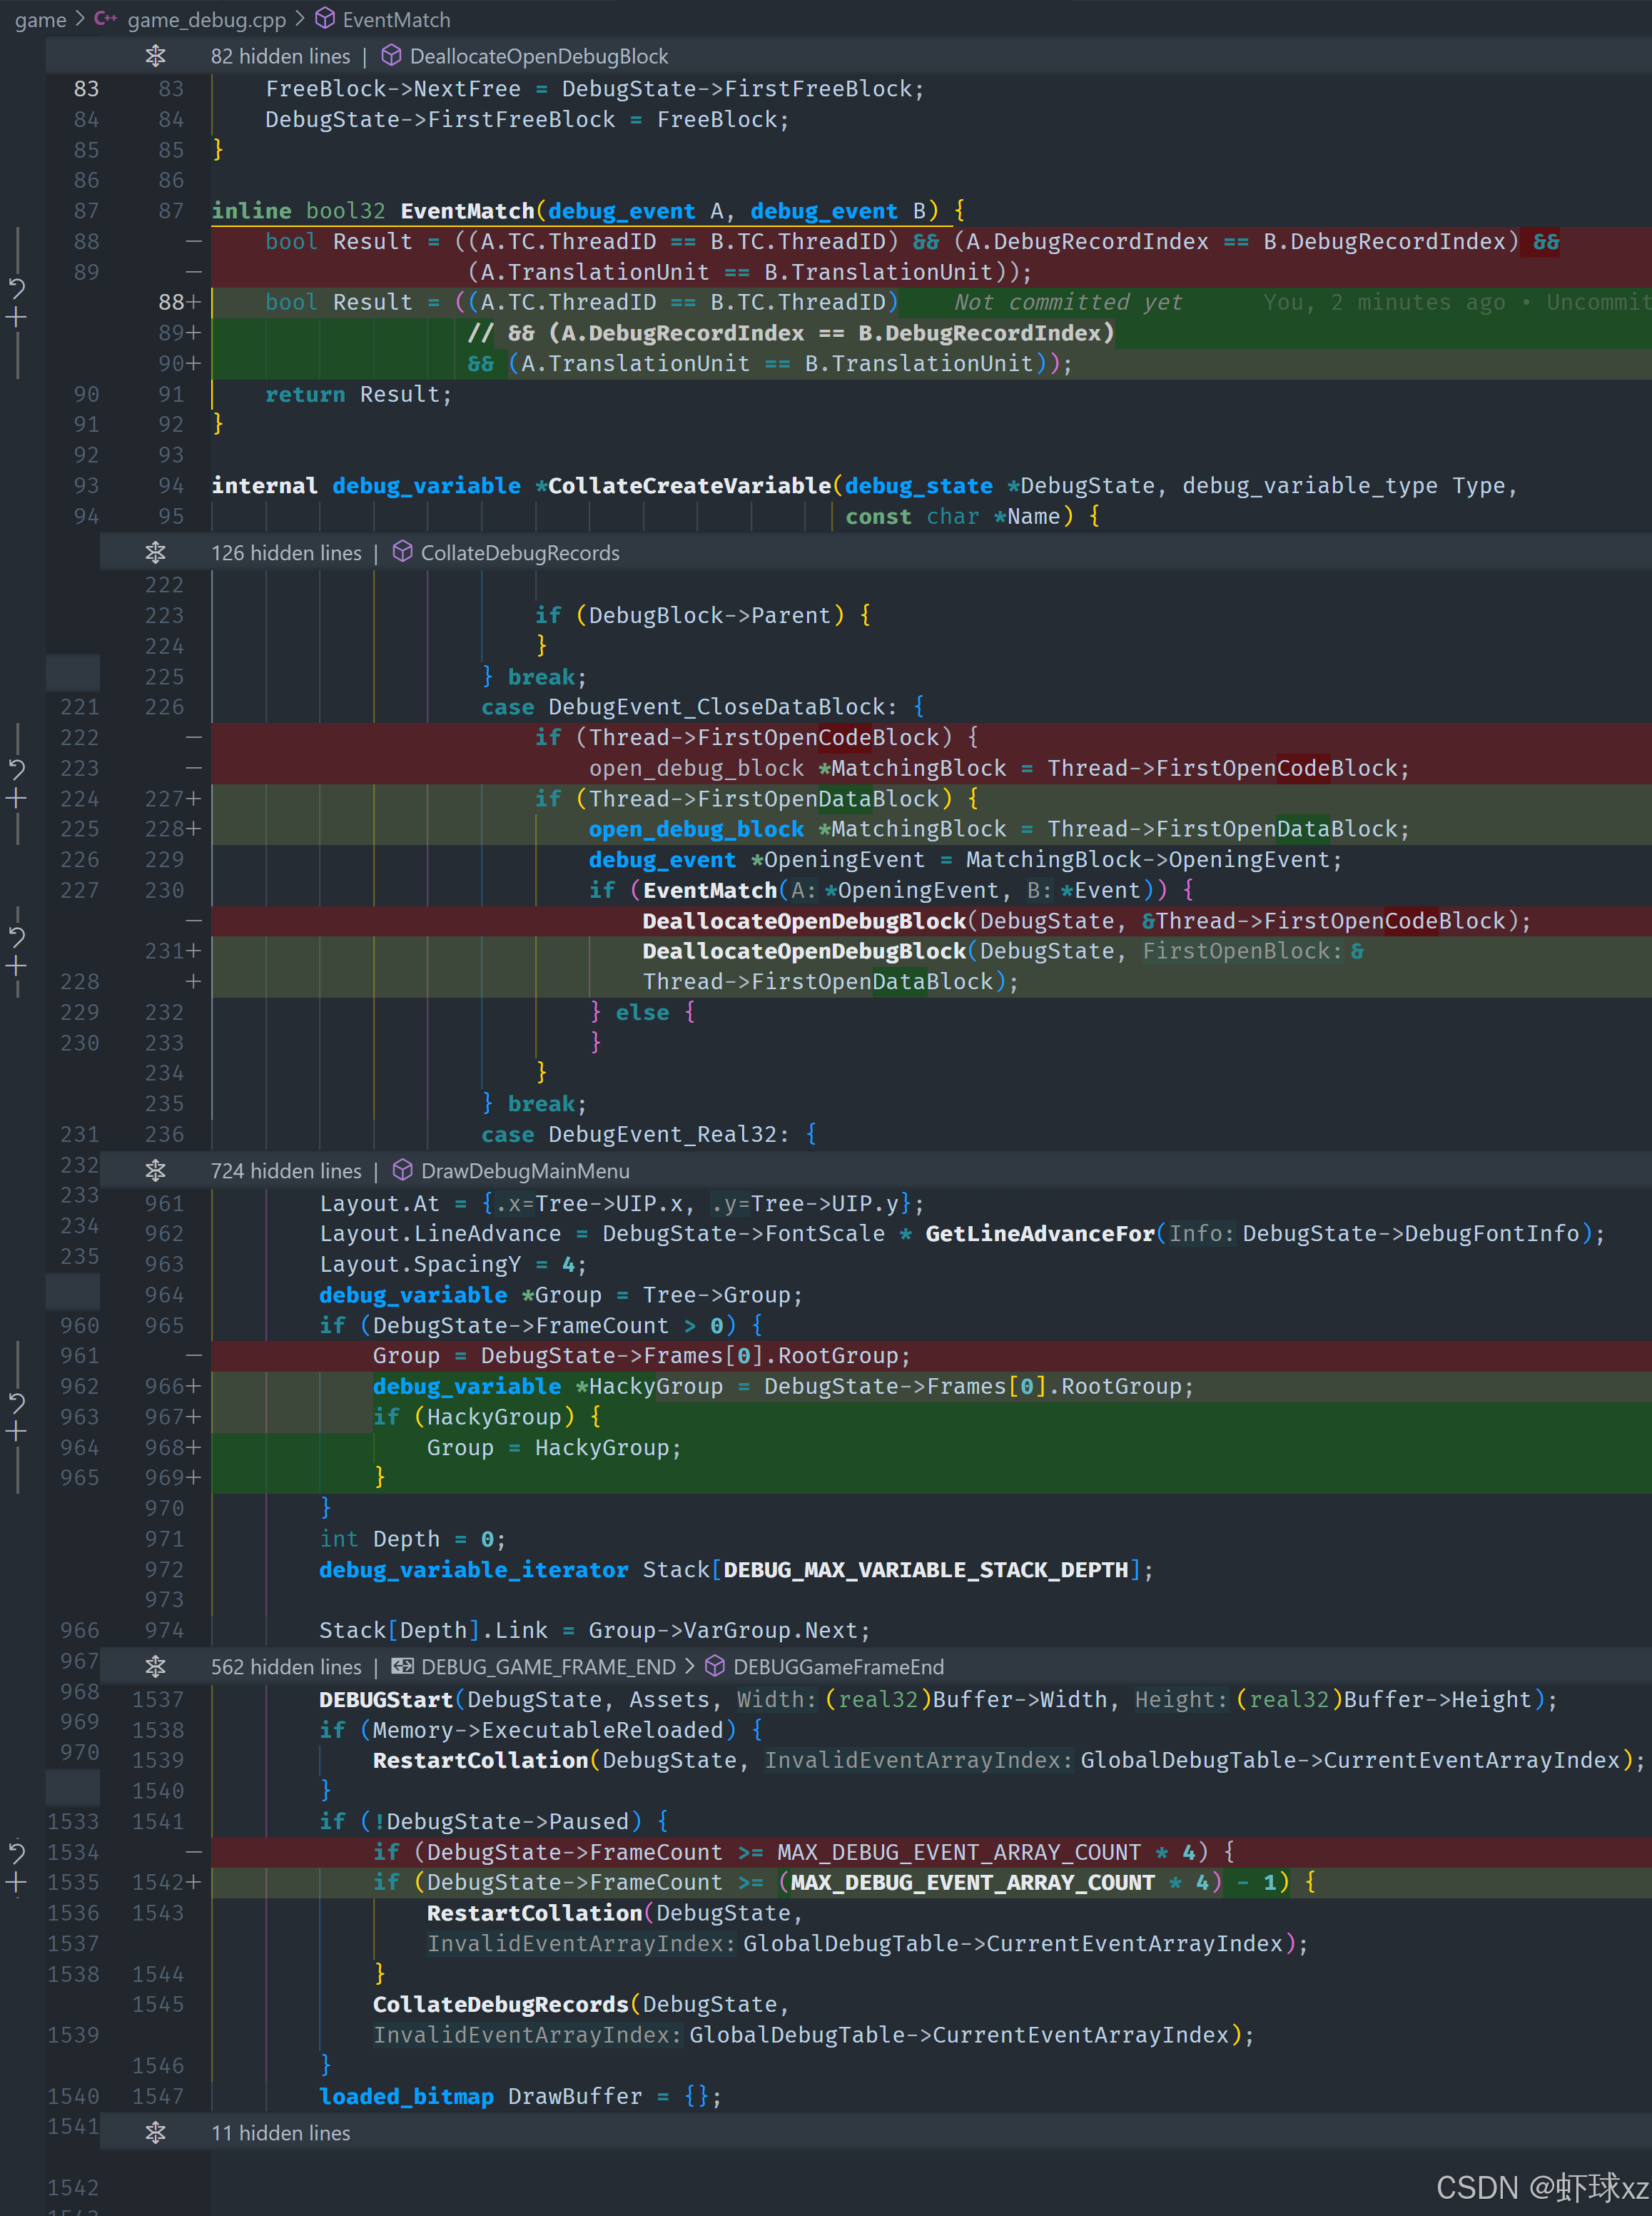1652x2216 pixels.
Task: Revert the DeallocateOpenDebugBlock call change
Action: click(17, 937)
